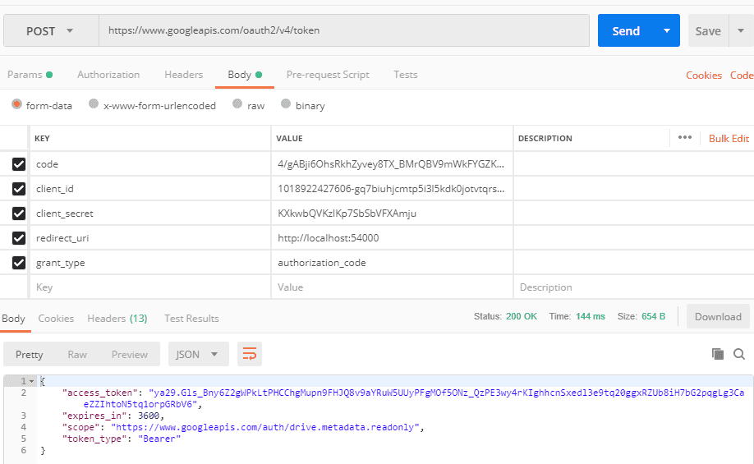Viewport: 754px width, 464px height.
Task: Open the Tests tab
Action: click(x=406, y=75)
